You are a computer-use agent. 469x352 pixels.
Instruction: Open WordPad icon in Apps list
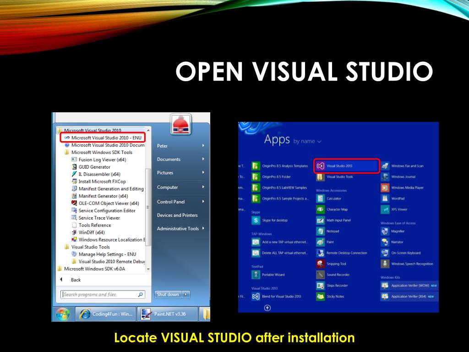click(385, 198)
